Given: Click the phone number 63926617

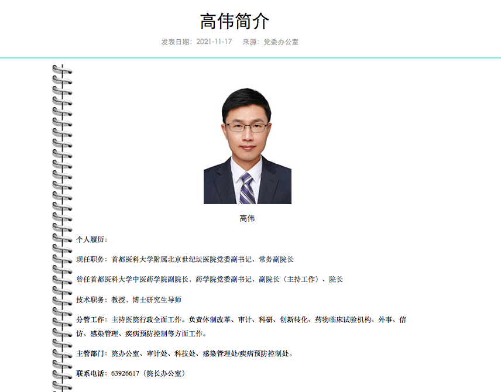Looking at the screenshot, I should pos(125,373).
